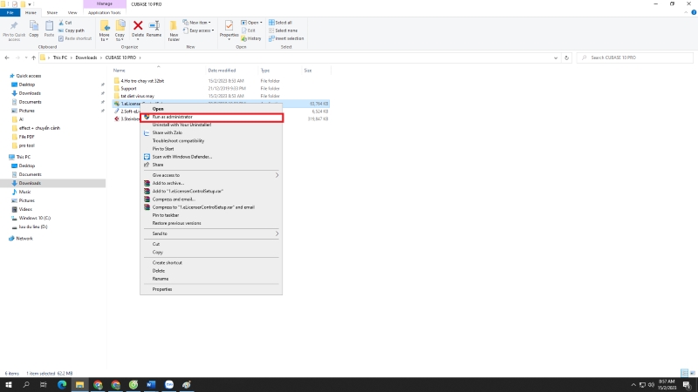This screenshot has height=392, width=698.
Task: Choose Open in the context menu
Action: [x=211, y=109]
